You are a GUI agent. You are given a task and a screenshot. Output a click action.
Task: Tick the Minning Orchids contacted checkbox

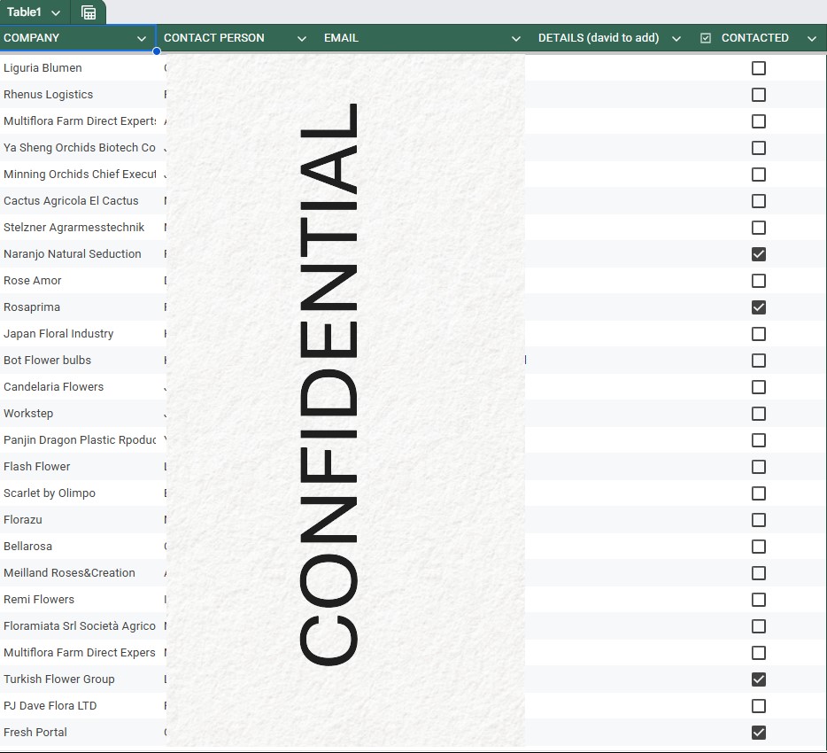(759, 175)
